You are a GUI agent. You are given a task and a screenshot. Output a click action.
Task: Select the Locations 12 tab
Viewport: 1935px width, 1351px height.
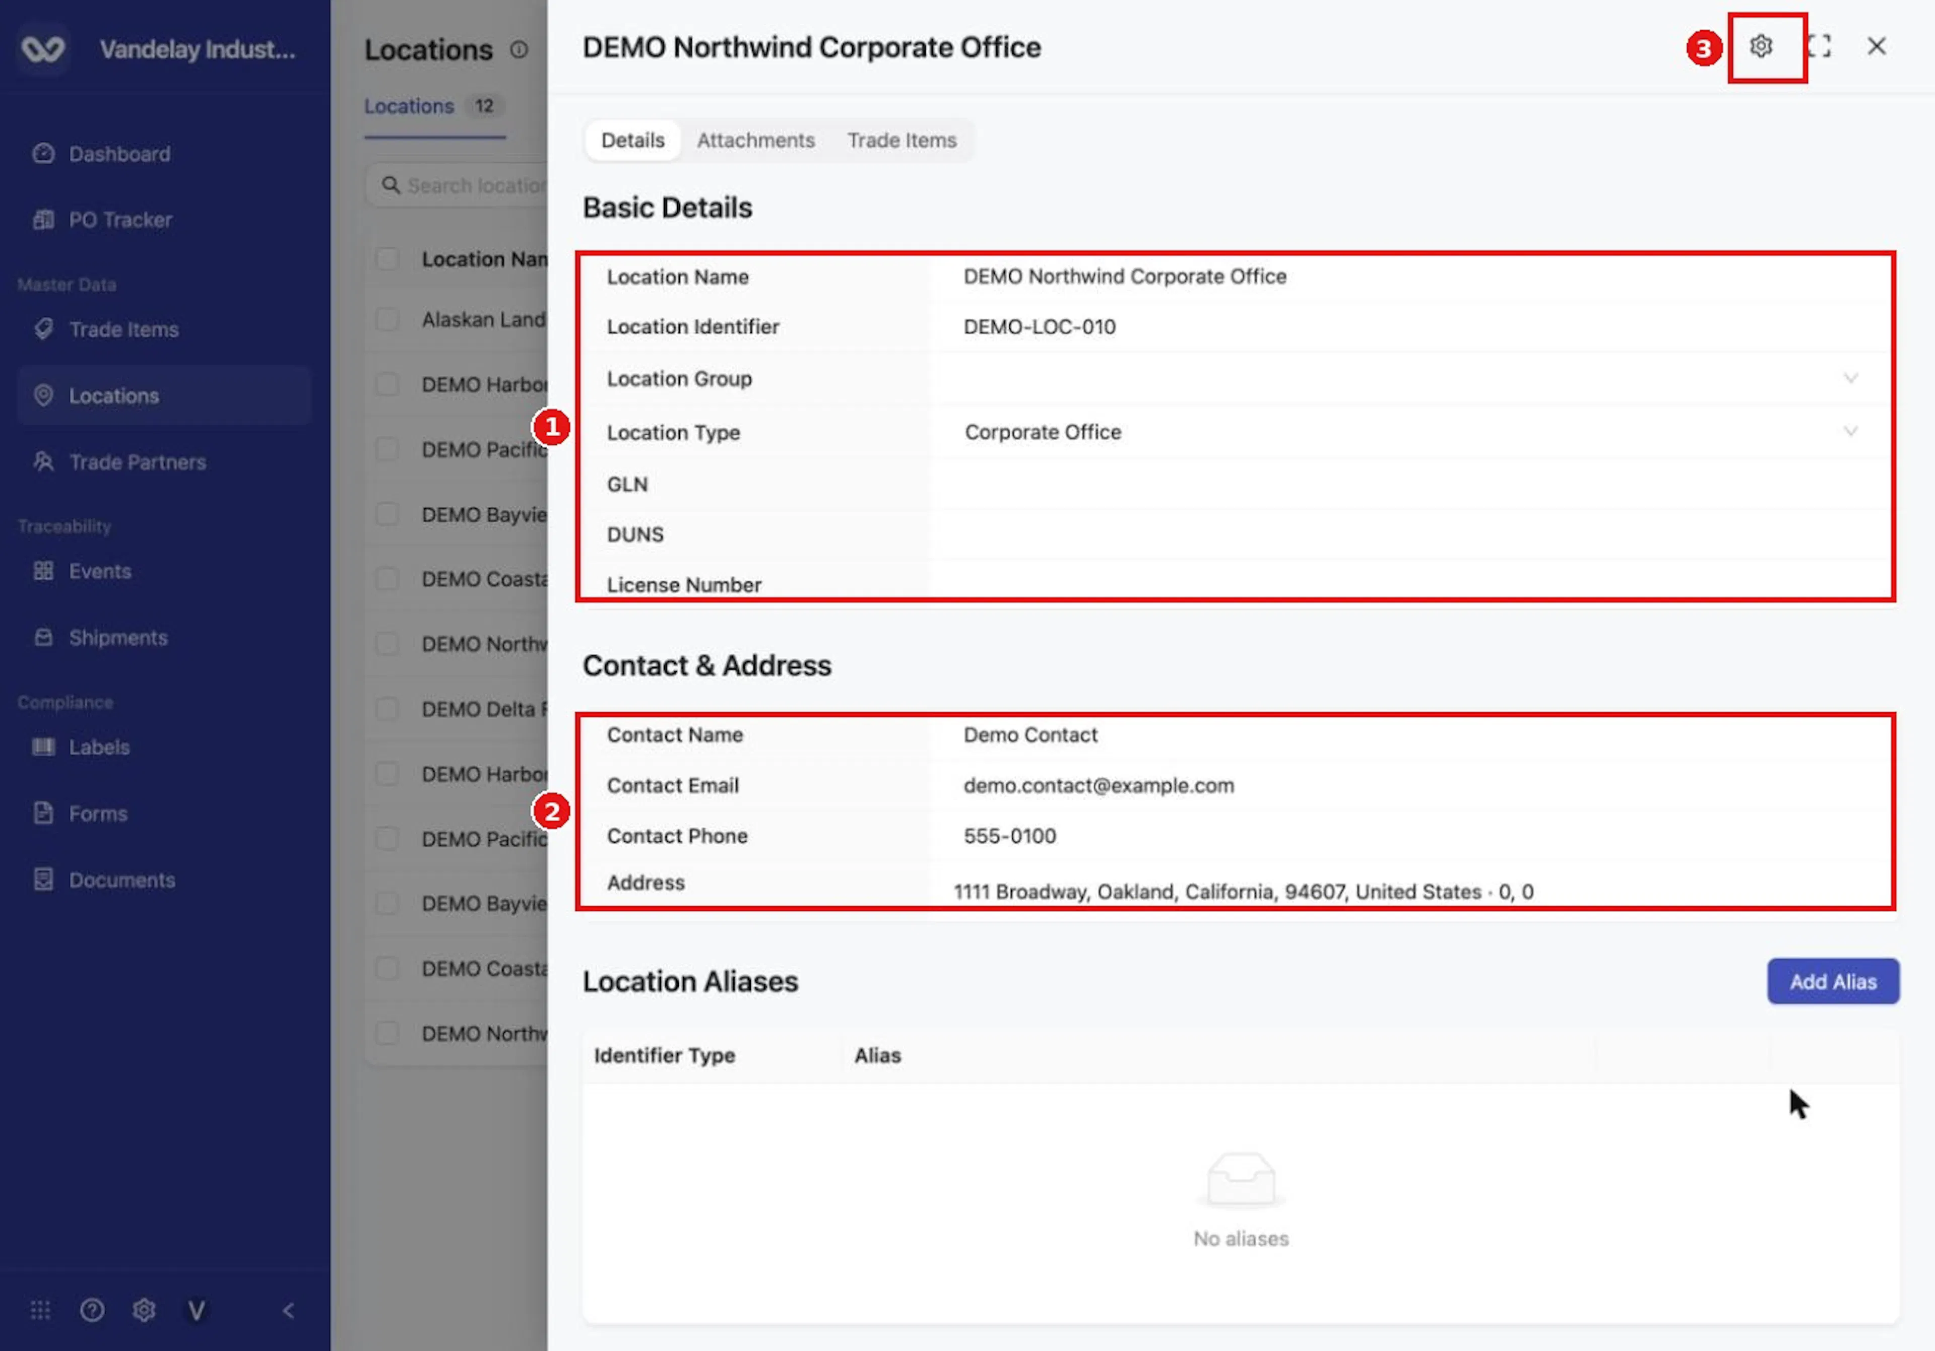[x=434, y=106]
